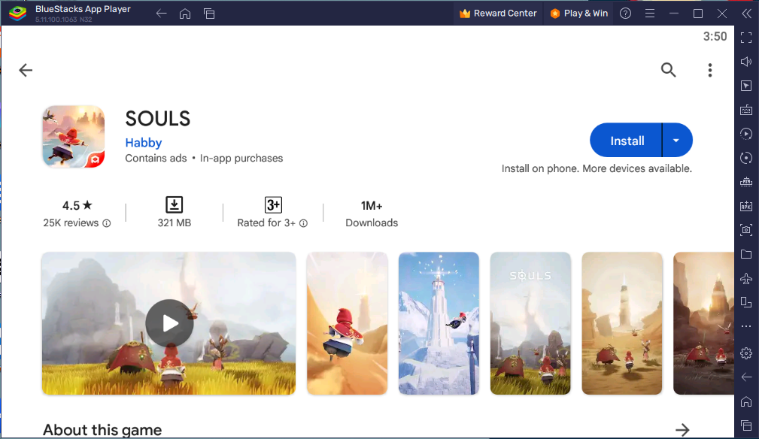Click the BlueStacks logo icon

[x=18, y=13]
